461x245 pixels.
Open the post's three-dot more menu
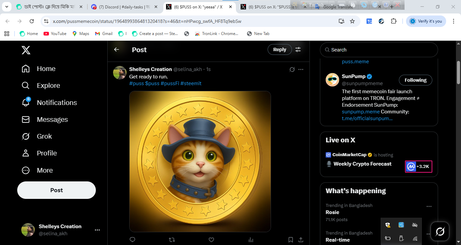coord(301,69)
